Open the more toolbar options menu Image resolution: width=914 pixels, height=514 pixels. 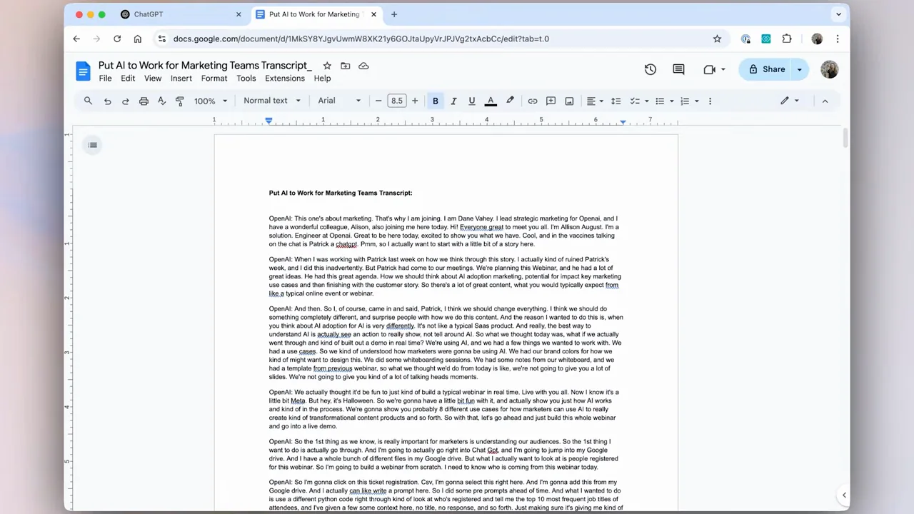click(x=710, y=101)
